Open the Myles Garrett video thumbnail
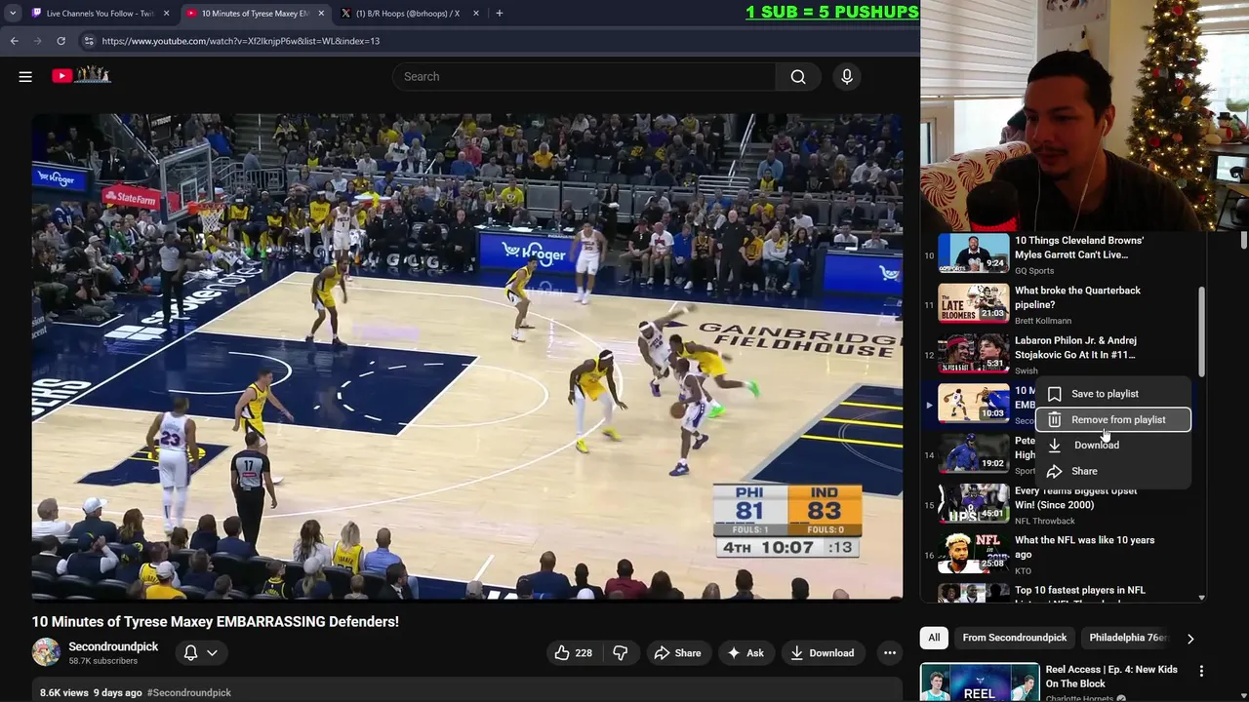 [974, 253]
